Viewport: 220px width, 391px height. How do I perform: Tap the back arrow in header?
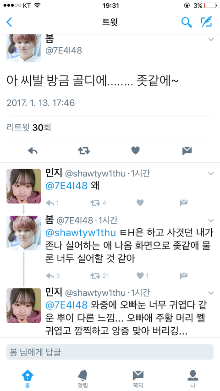click(9, 22)
